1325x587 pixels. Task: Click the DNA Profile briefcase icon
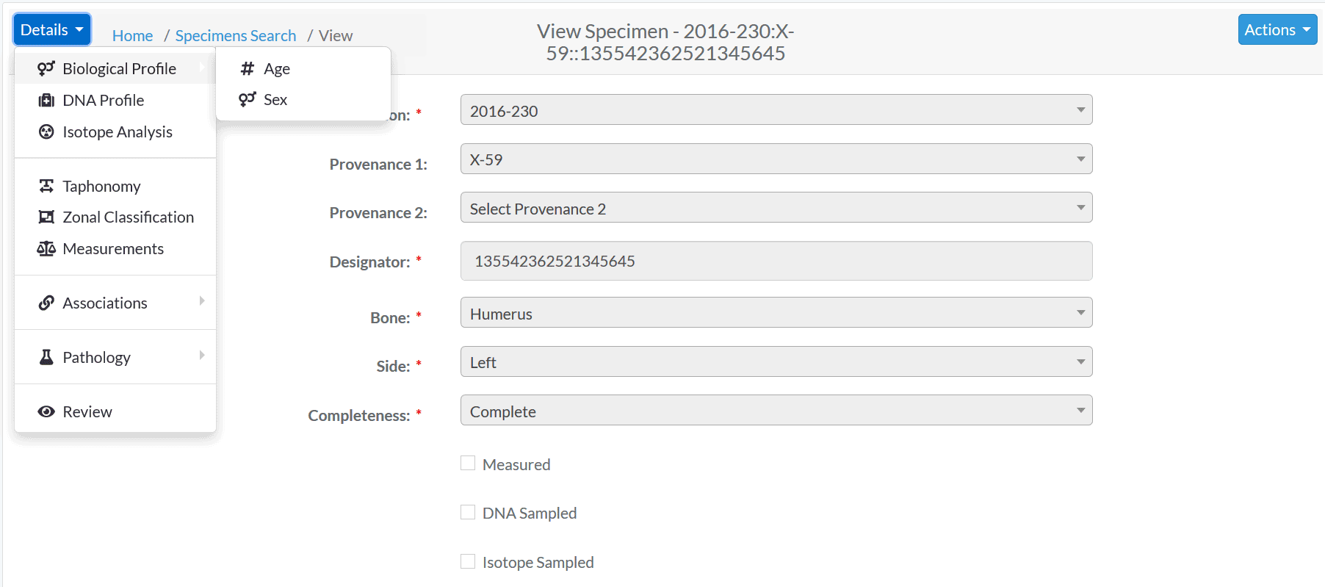pyautogui.click(x=46, y=100)
